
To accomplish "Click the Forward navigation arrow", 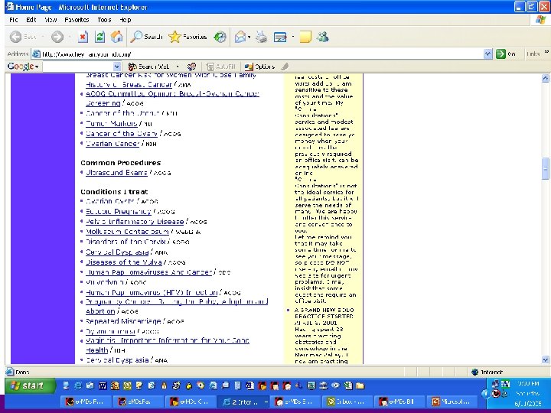I will tap(57, 37).
